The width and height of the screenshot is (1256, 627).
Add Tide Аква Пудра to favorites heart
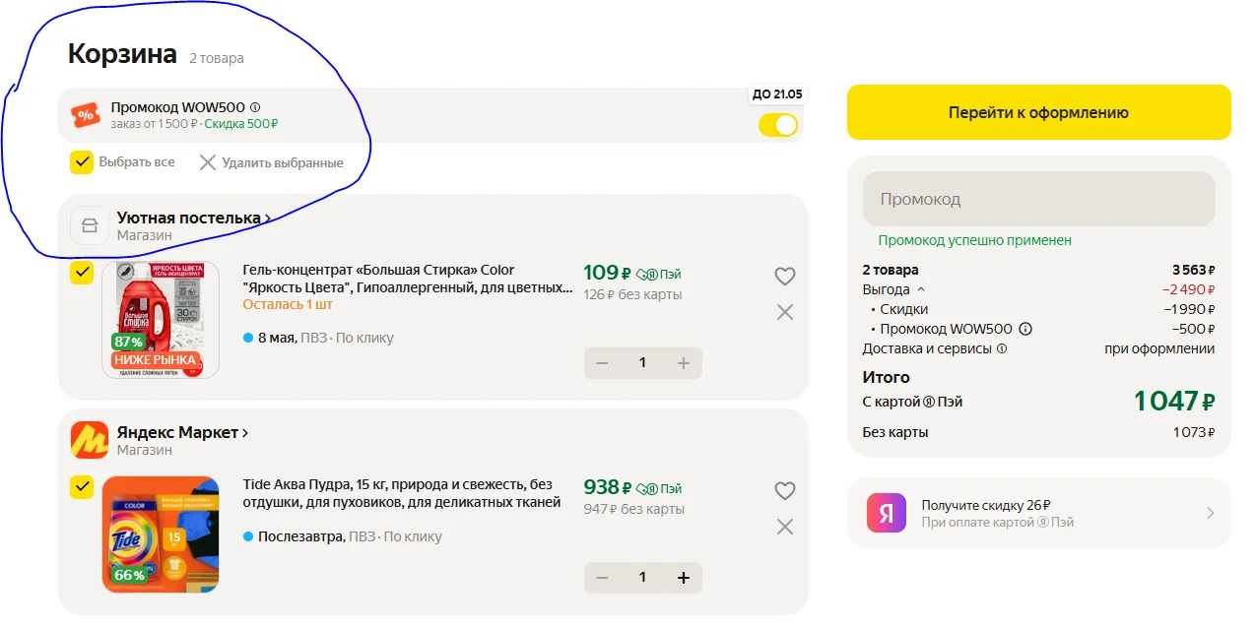click(x=784, y=490)
